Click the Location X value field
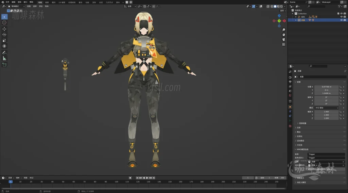Image resolution: width=348 pixels, height=193 pixels. click(x=327, y=87)
